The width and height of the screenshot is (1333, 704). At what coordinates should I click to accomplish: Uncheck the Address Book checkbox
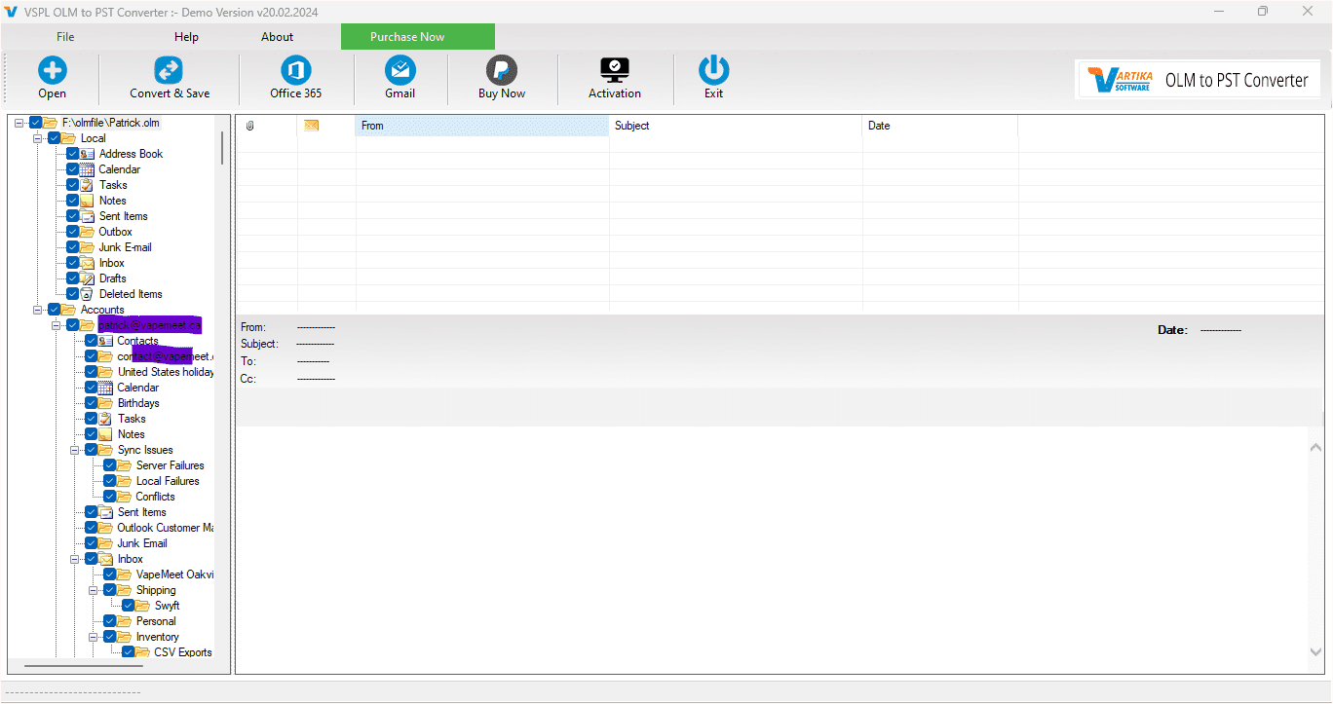point(73,154)
